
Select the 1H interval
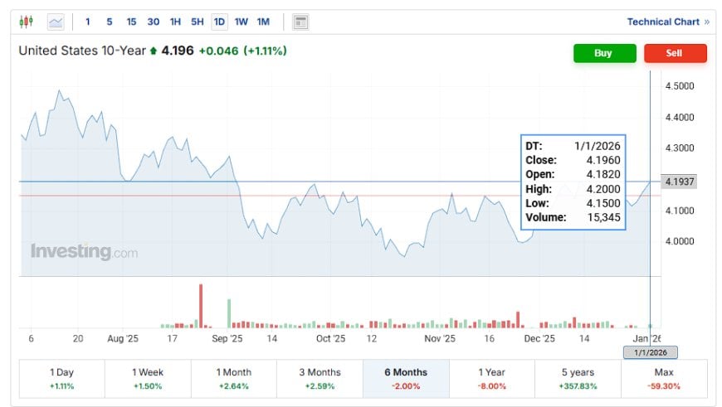pyautogui.click(x=175, y=22)
